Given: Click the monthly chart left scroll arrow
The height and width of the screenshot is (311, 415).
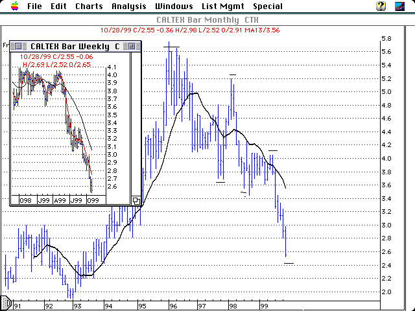Looking at the screenshot, I should [6, 303].
